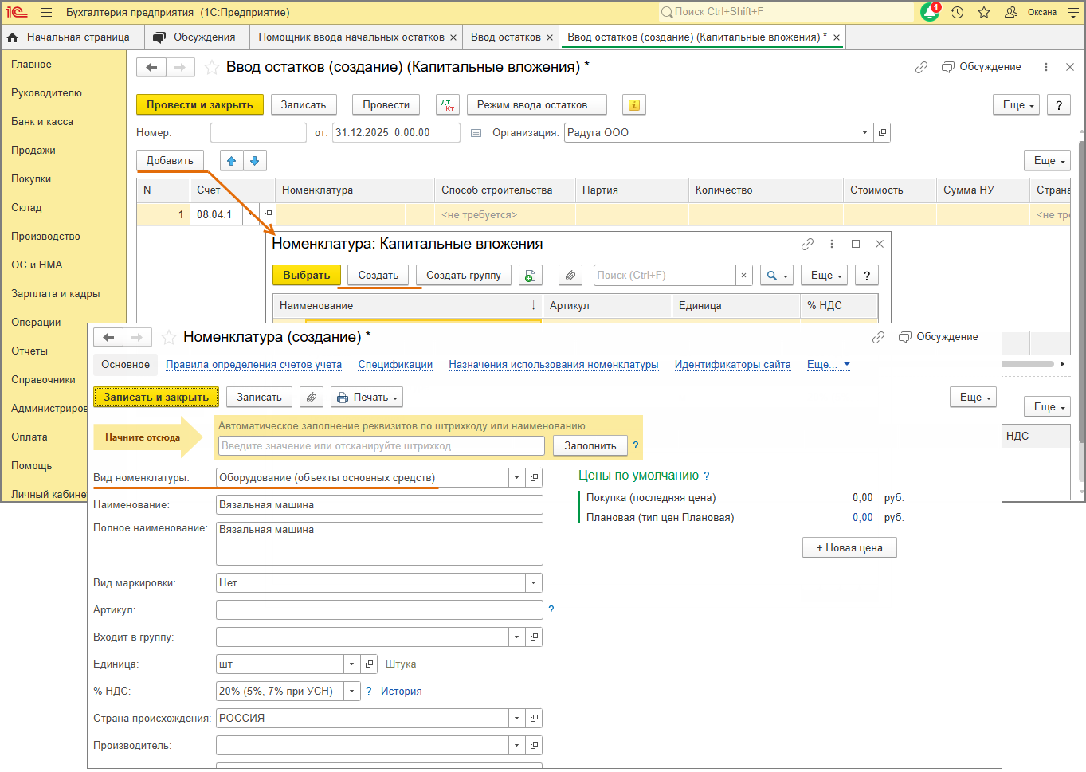This screenshot has width=1086, height=772.
Task: Focus the Поиск (Ctrl+F) field
Action: click(x=665, y=276)
